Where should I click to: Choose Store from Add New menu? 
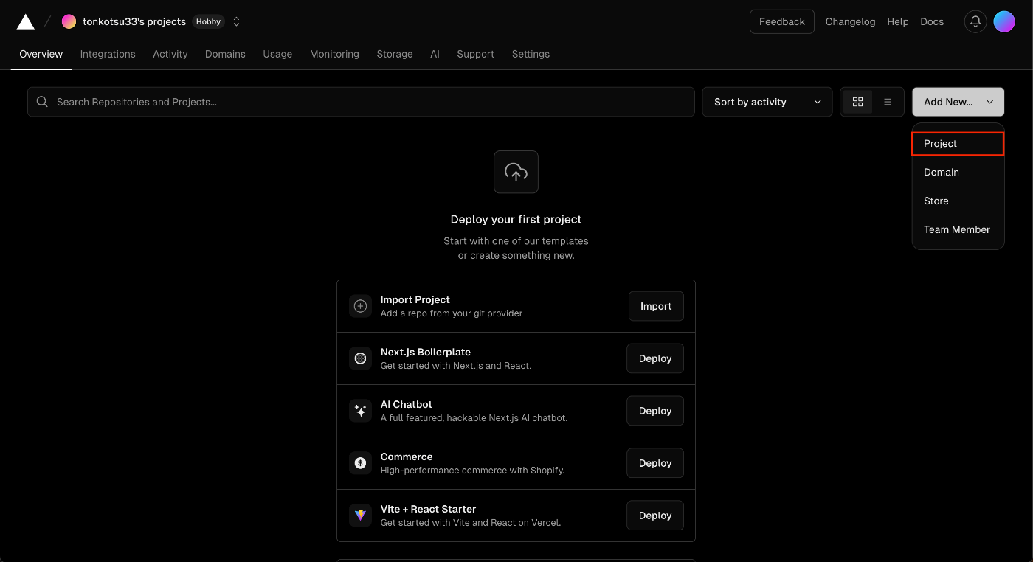(x=958, y=201)
